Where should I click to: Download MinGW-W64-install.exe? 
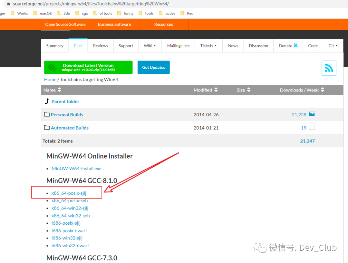coord(76,169)
